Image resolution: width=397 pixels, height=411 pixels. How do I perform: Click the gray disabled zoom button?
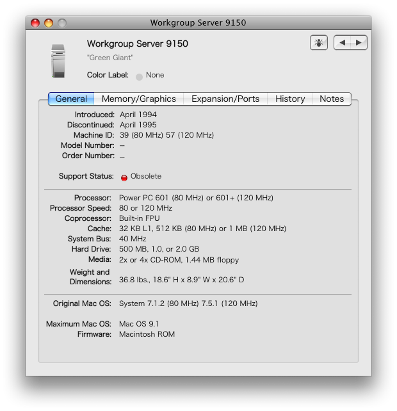62,23
